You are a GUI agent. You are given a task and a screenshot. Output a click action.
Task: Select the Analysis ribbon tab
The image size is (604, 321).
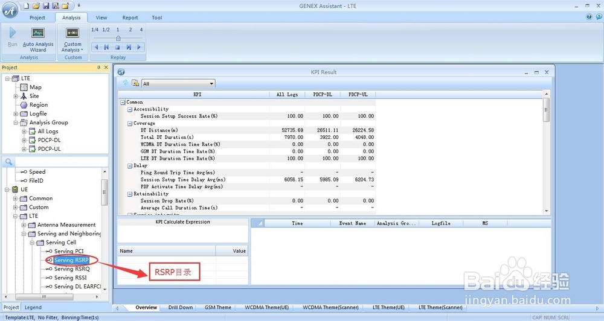click(71, 17)
